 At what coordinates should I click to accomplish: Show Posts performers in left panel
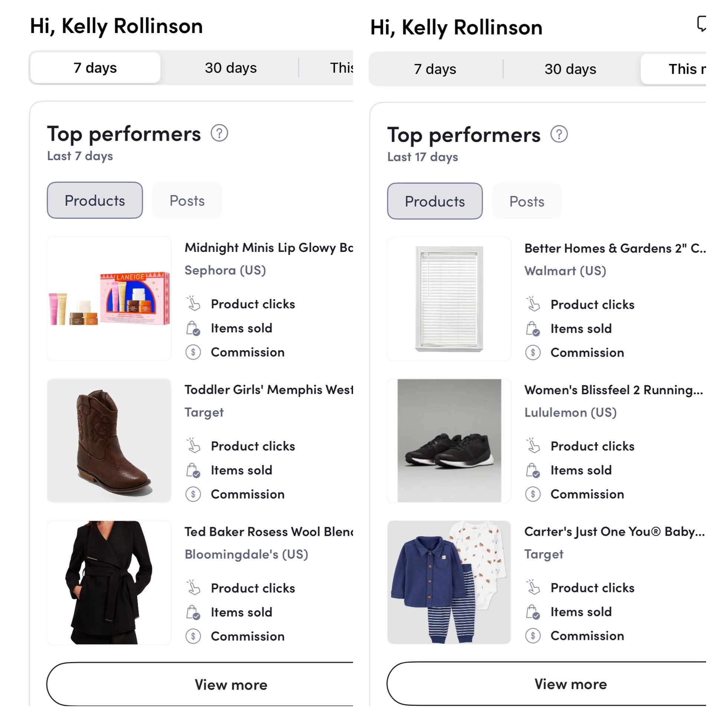pos(187,201)
